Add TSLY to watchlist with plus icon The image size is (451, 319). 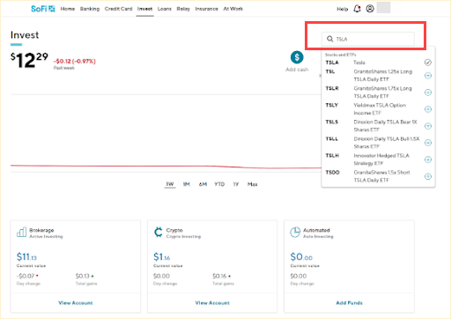coord(428,109)
